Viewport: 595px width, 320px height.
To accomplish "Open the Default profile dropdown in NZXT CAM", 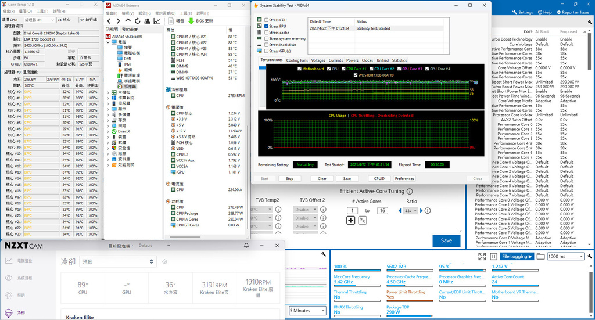I will point(154,245).
